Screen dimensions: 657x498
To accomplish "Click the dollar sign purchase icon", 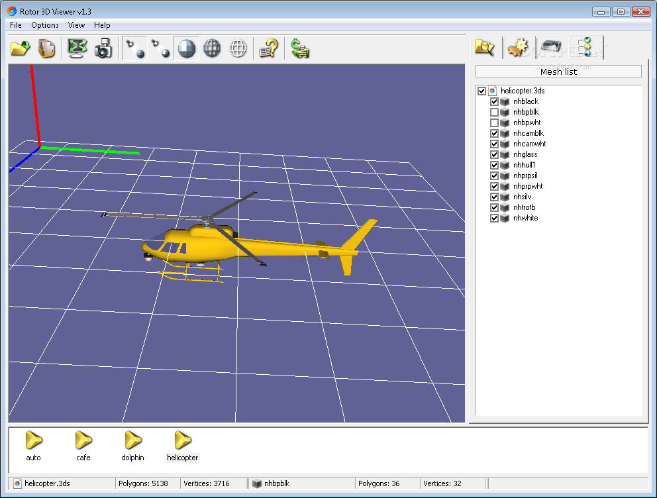I will [x=299, y=48].
